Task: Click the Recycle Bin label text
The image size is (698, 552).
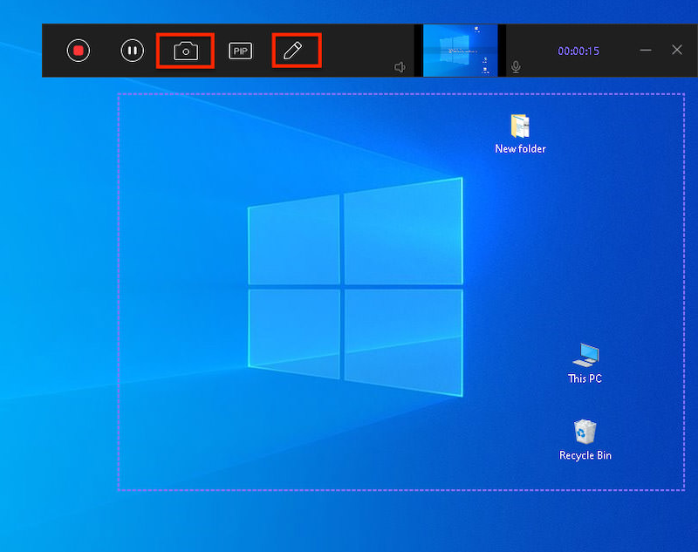Action: click(x=585, y=455)
